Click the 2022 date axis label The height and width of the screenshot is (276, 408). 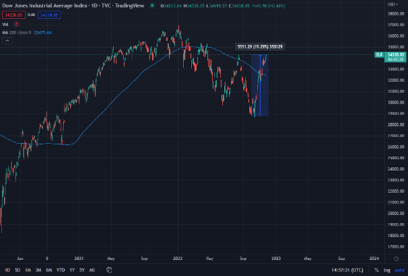[x=178, y=258]
